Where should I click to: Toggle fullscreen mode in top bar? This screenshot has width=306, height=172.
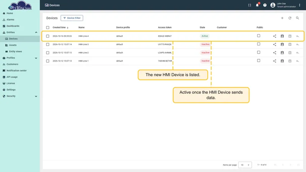(x=249, y=5)
